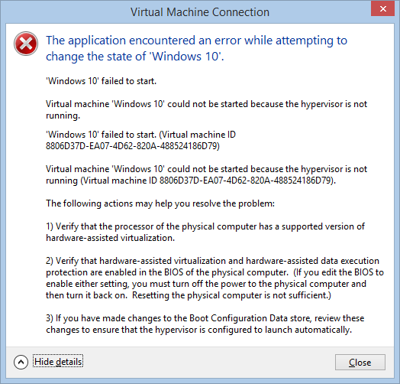Image resolution: width=400 pixels, height=384 pixels.
Task: Click 'The following actions may help' line
Action: coord(160,203)
